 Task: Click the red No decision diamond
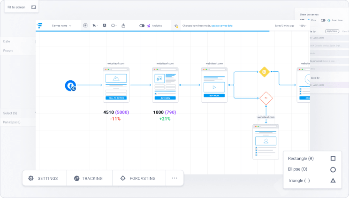[x=266, y=98]
